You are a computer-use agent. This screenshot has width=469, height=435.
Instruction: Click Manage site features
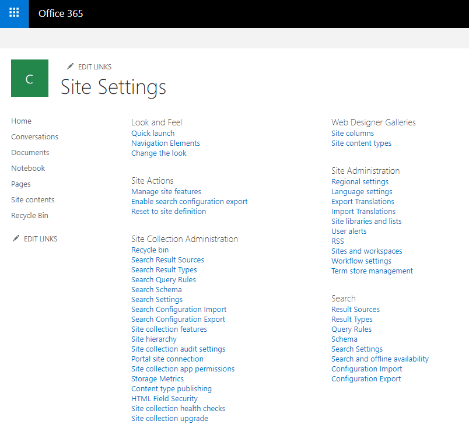point(166,192)
